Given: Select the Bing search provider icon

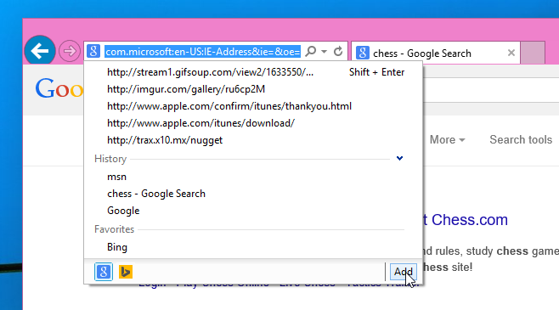Looking at the screenshot, I should [x=126, y=272].
